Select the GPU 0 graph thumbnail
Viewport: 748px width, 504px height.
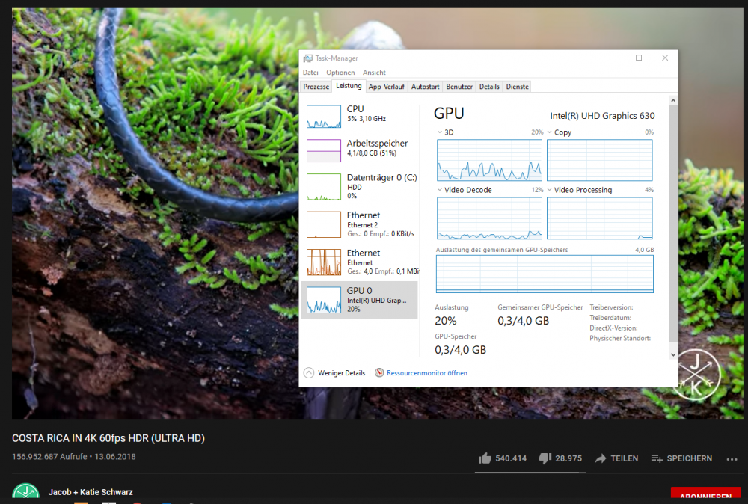(324, 300)
